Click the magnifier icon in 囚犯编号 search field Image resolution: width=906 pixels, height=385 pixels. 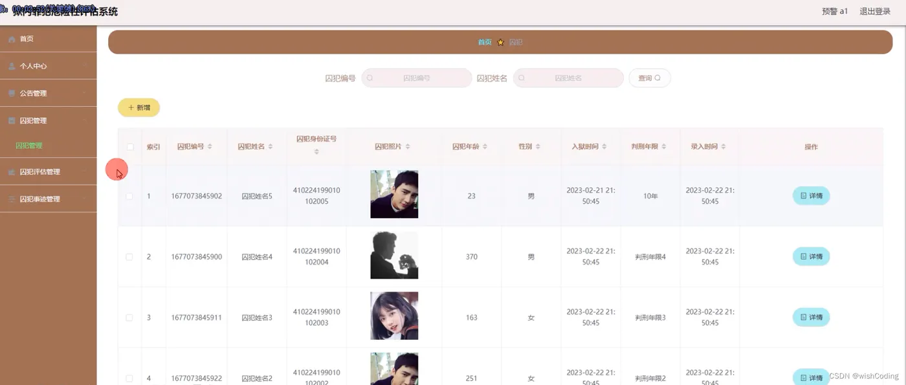click(370, 78)
